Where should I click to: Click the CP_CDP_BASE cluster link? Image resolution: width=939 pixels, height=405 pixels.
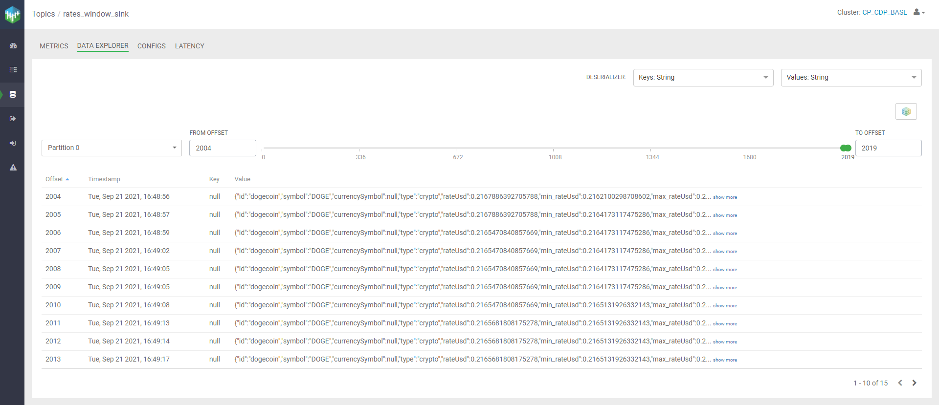click(x=885, y=12)
